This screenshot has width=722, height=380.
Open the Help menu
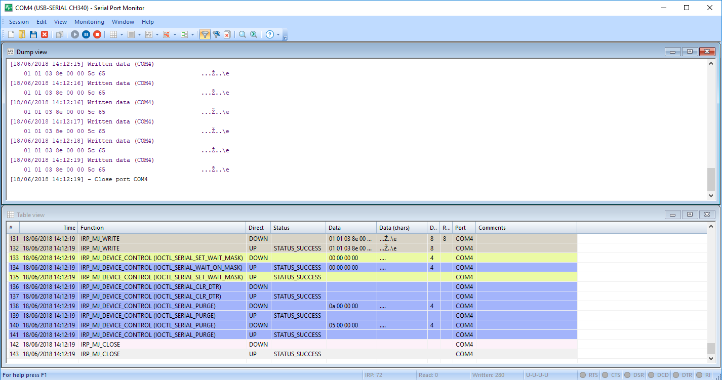[148, 22]
